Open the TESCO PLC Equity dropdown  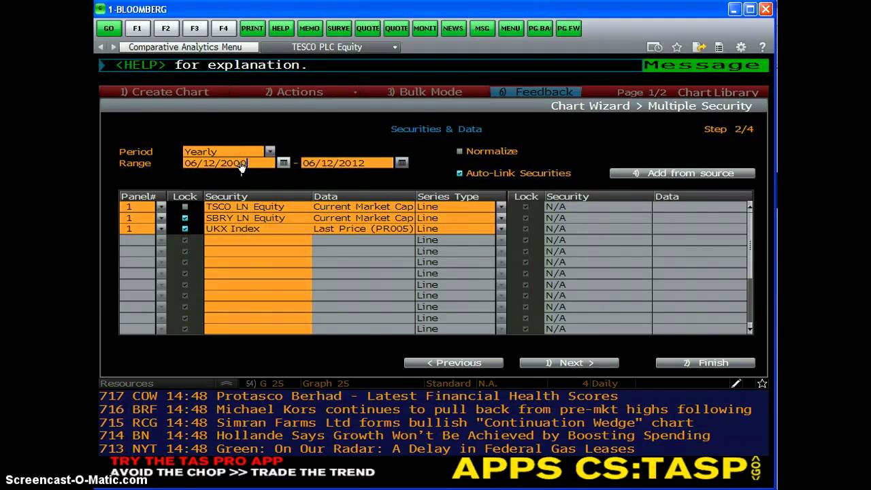[395, 47]
